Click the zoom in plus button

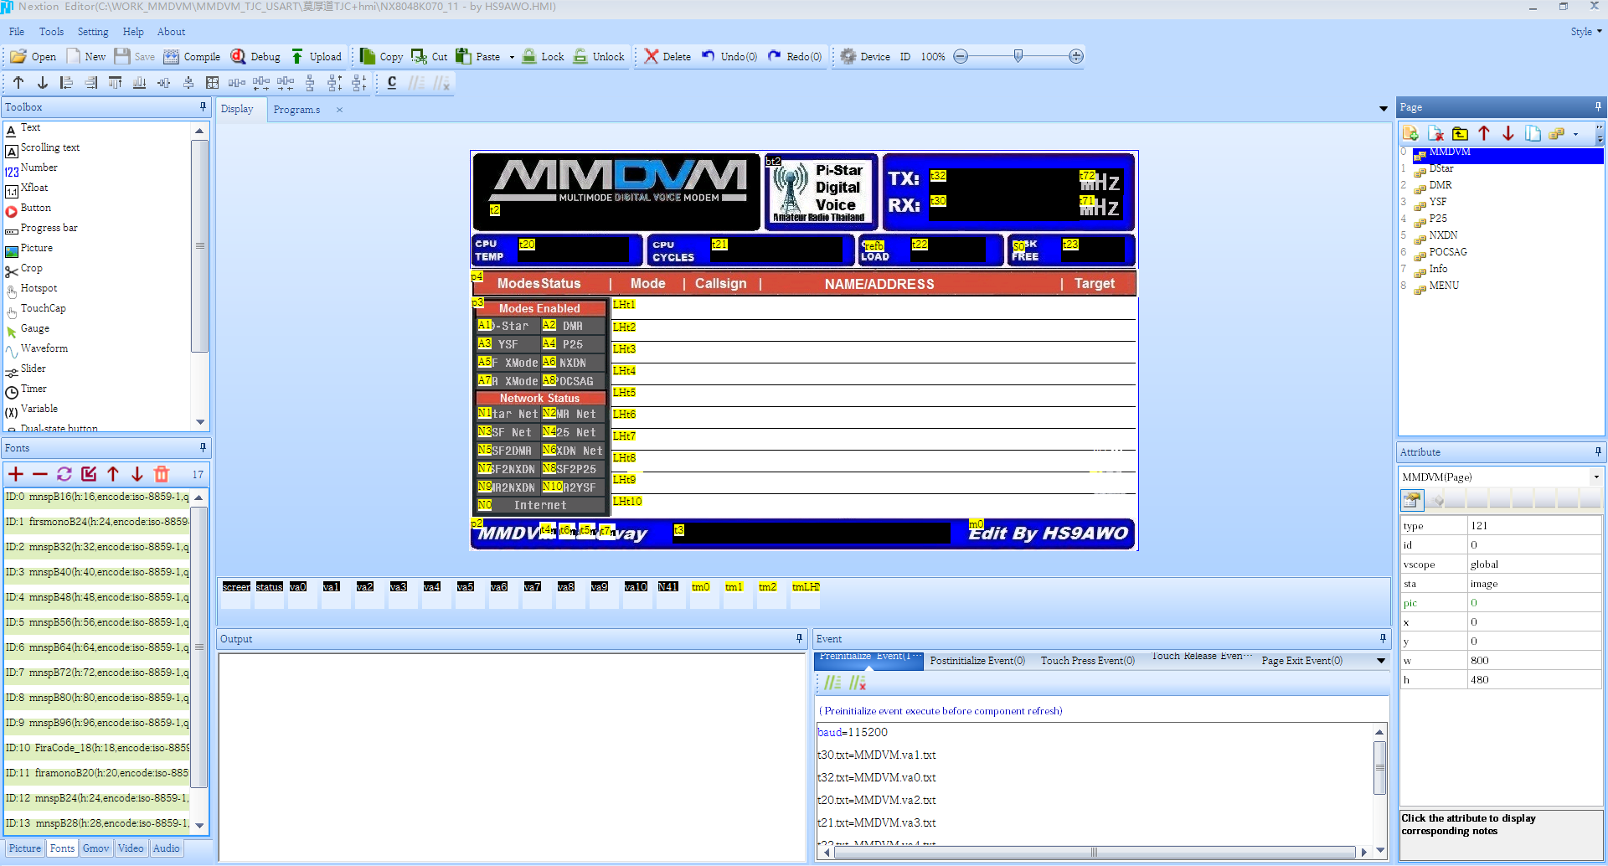(x=1076, y=56)
